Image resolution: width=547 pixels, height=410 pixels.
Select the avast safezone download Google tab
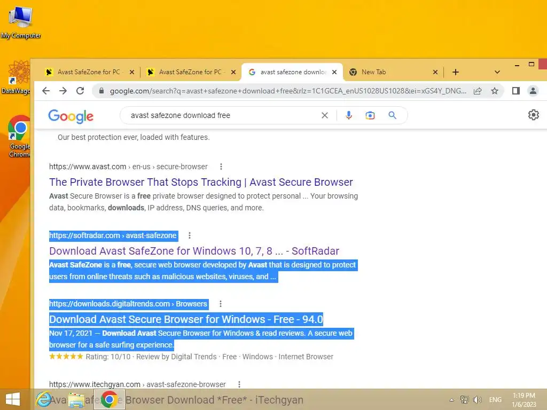click(x=293, y=72)
